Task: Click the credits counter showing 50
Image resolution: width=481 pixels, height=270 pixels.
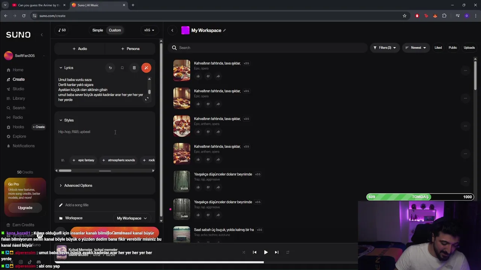Action: 62,30
